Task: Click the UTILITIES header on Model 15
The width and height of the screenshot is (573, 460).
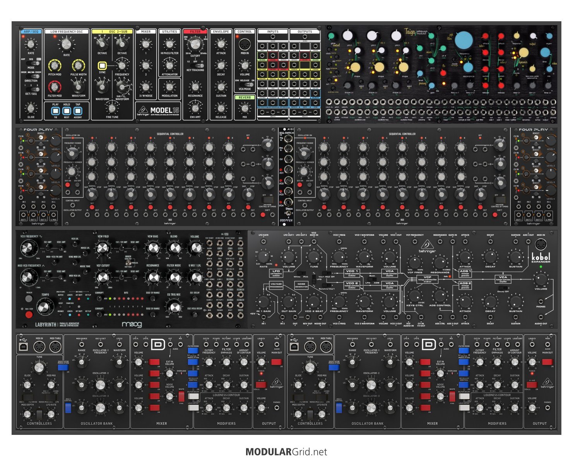Action: click(169, 32)
